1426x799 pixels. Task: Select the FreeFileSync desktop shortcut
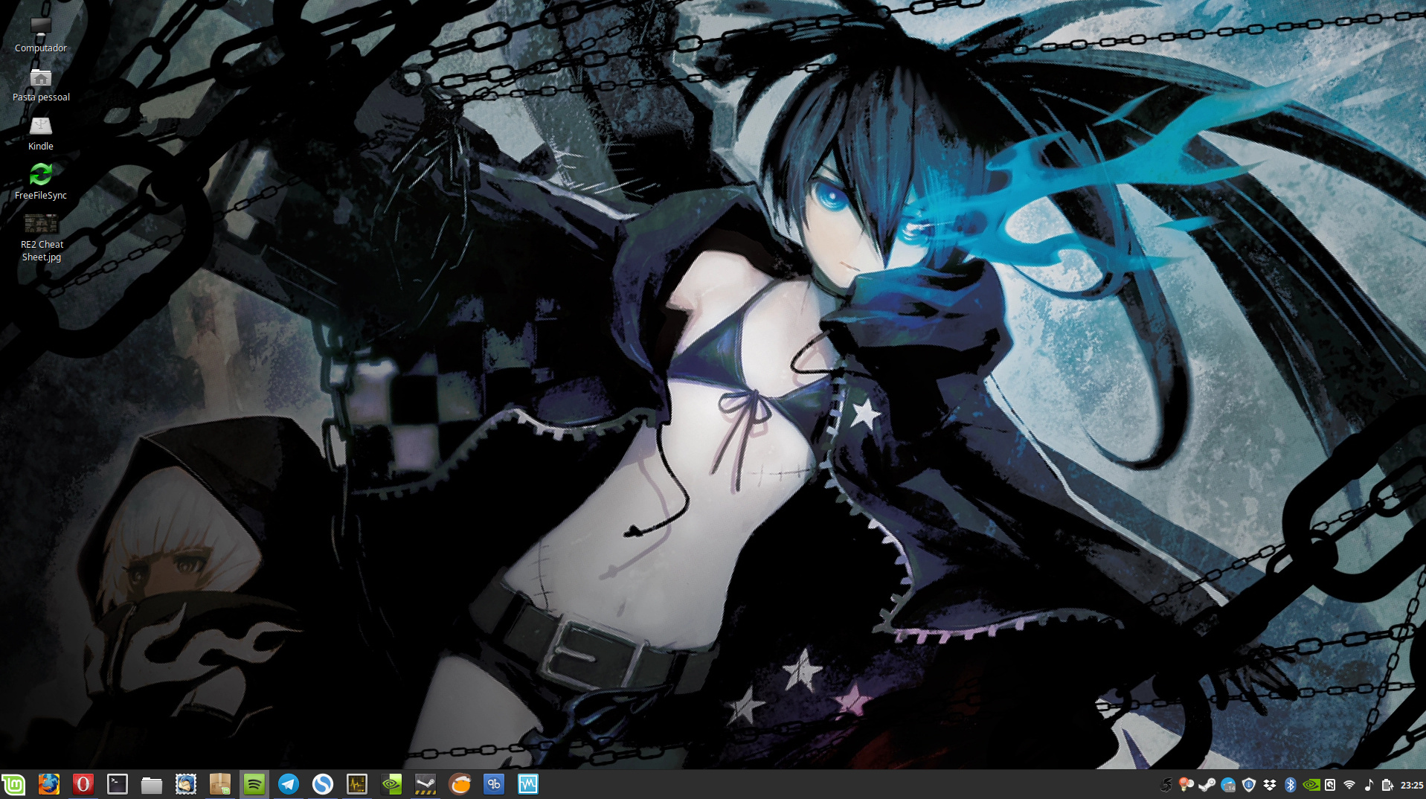(41, 174)
